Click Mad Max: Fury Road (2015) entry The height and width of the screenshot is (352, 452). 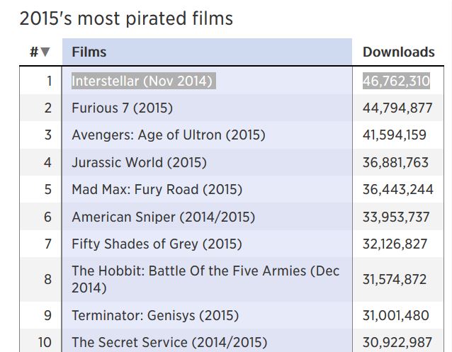click(x=157, y=189)
